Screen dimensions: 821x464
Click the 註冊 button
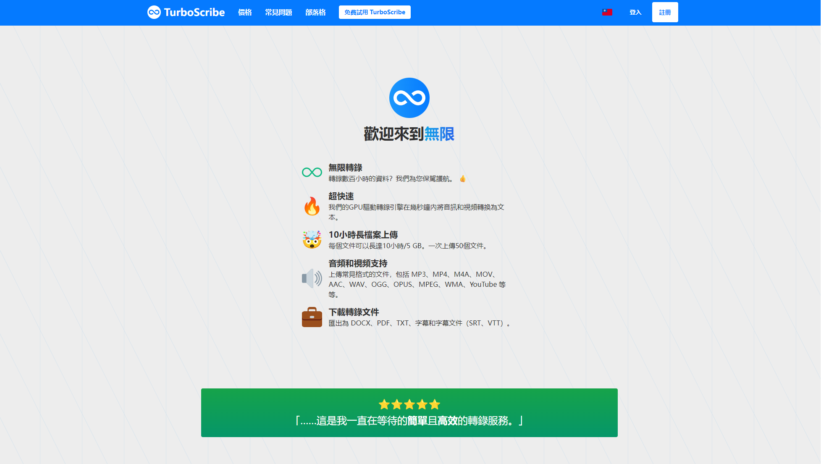pyautogui.click(x=665, y=12)
